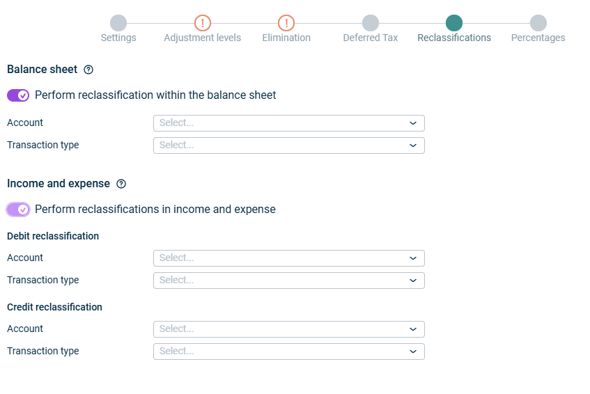This screenshot has width=590, height=394.
Task: Open Credit reclassification Transaction type chevron
Action: (413, 352)
